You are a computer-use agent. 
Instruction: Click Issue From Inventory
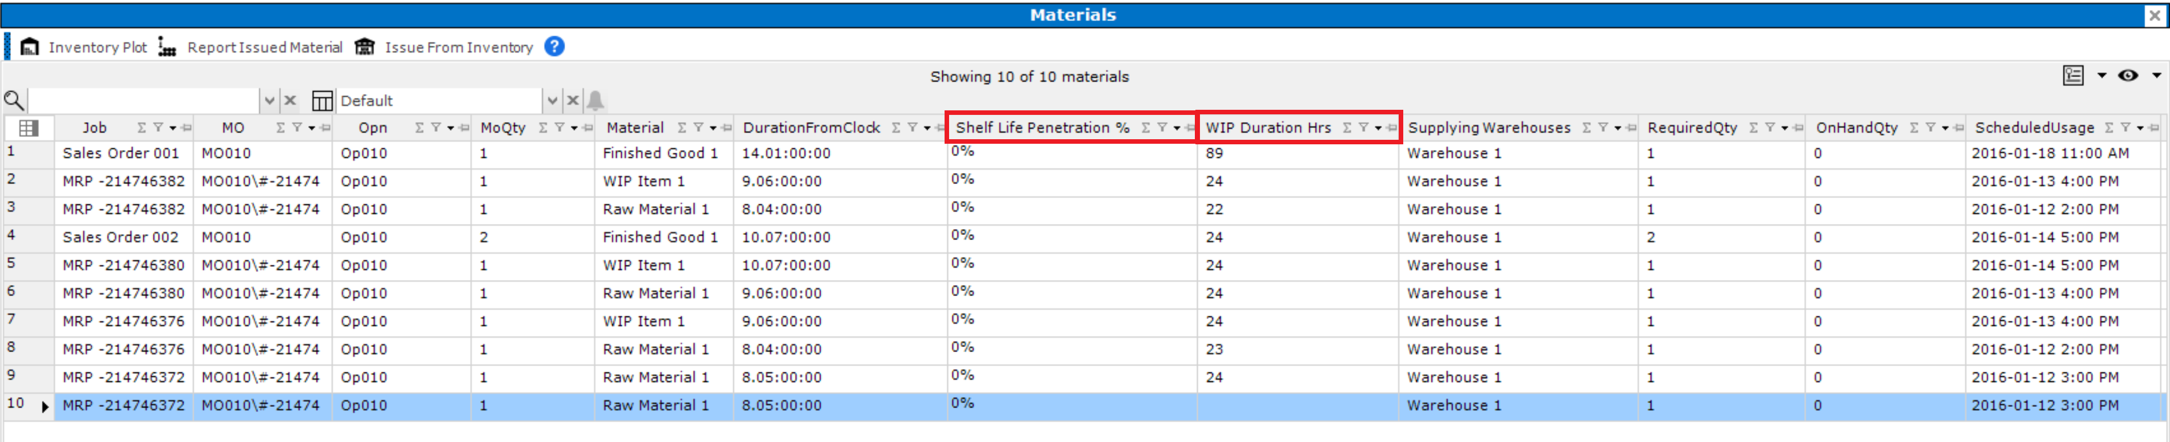click(x=444, y=47)
